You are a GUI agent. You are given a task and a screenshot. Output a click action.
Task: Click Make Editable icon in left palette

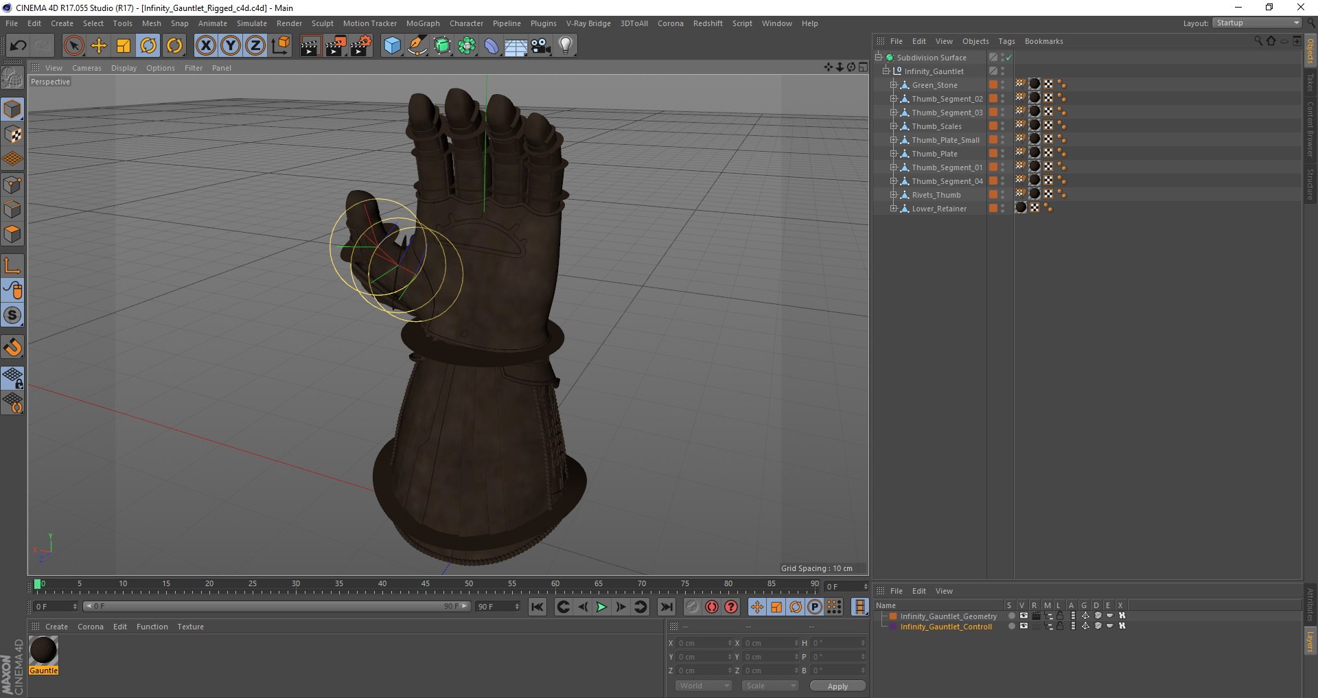point(12,79)
